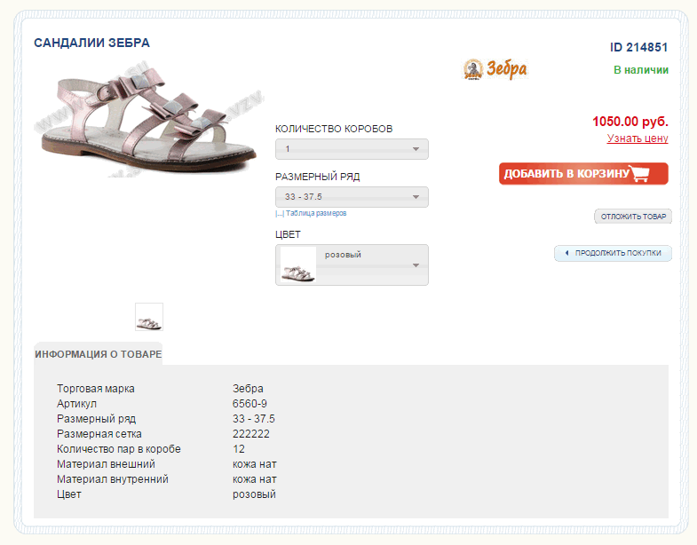Open the Зебра brand logo
This screenshot has height=545, width=697.
(x=495, y=69)
